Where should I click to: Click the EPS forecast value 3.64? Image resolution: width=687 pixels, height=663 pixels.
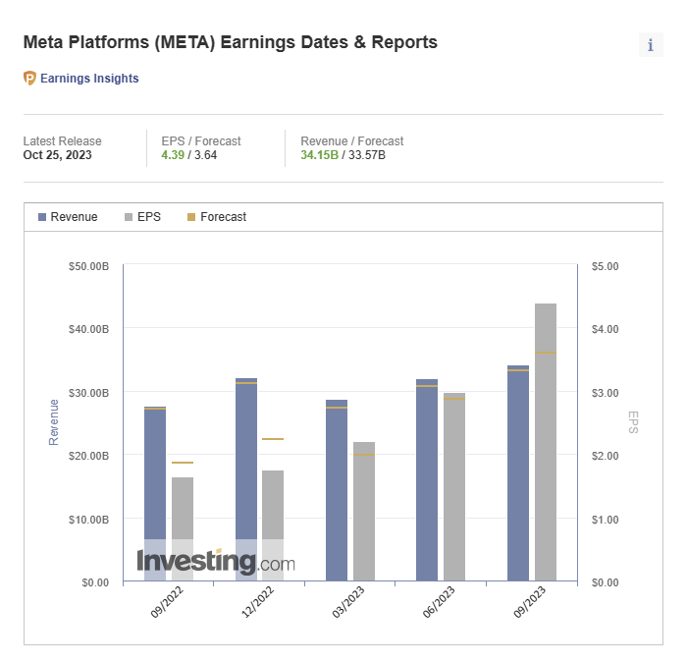tap(205, 155)
